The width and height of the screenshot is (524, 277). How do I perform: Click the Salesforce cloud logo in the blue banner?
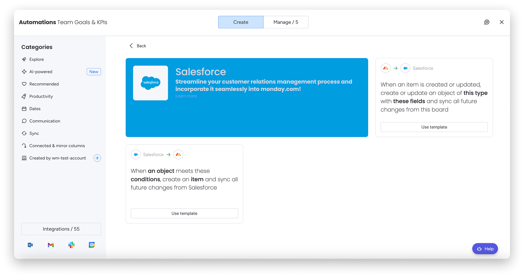coord(151,83)
